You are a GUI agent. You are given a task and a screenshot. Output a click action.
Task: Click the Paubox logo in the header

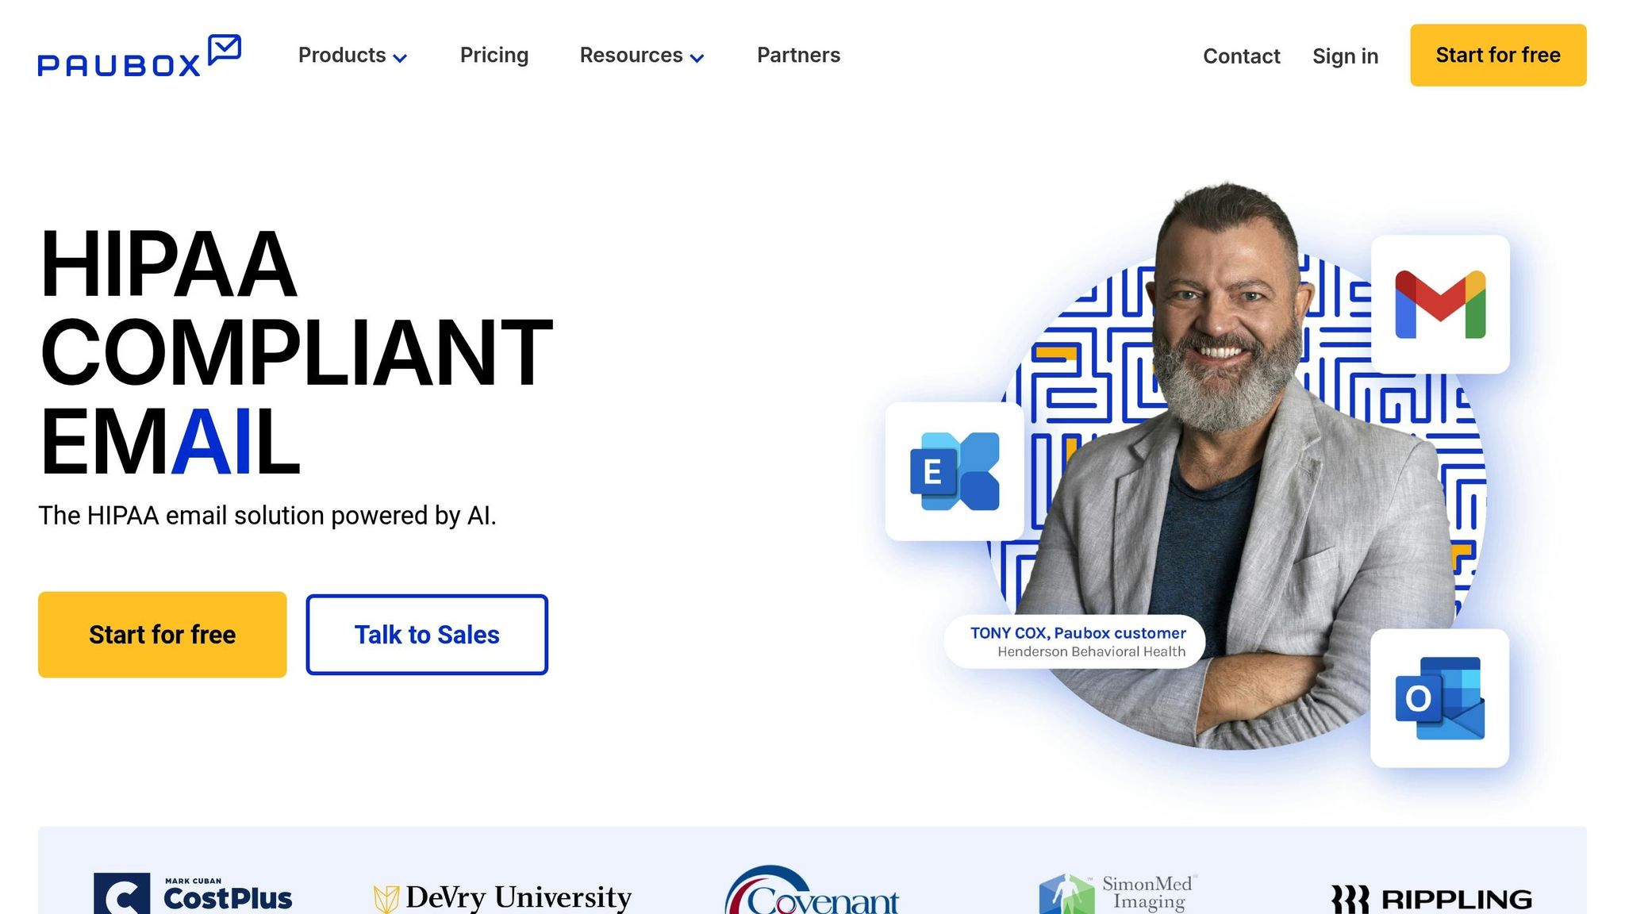(x=139, y=56)
